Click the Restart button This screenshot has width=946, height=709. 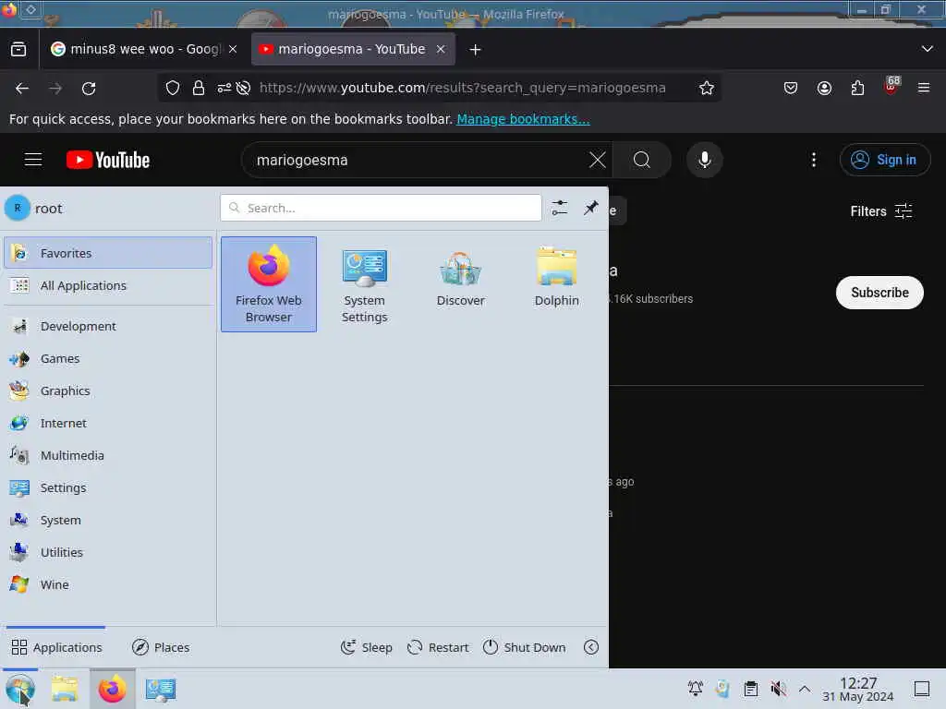[438, 647]
